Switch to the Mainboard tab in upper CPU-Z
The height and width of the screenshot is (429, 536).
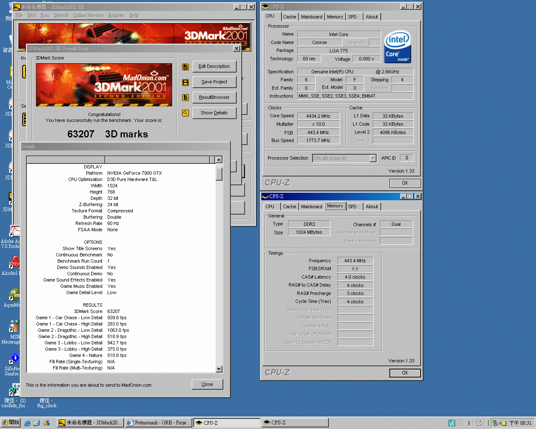click(x=312, y=17)
